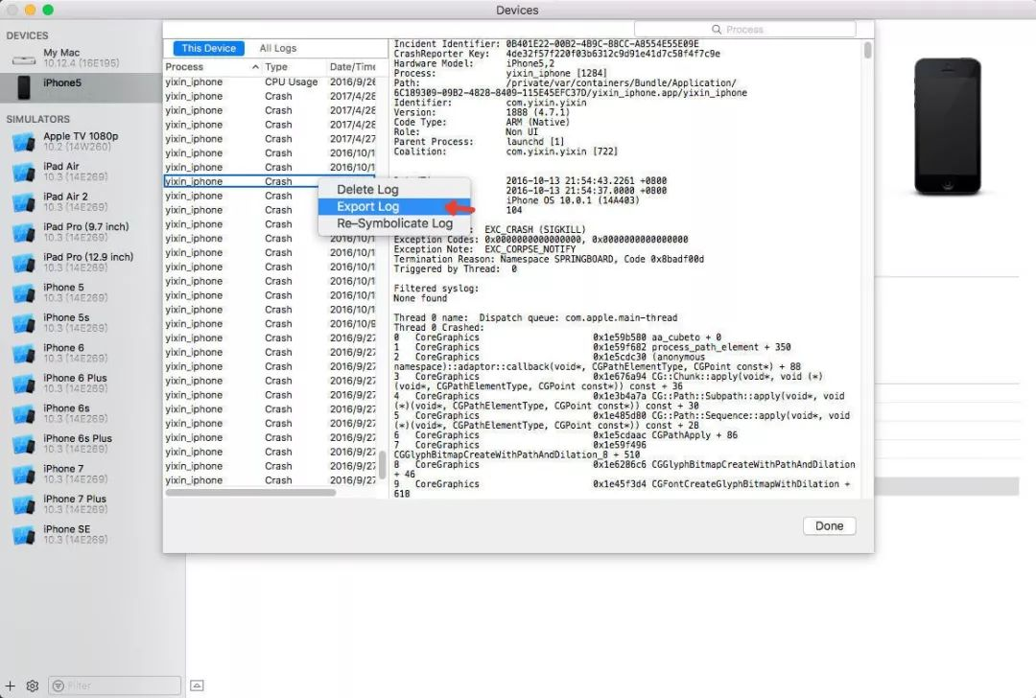Click the iPad Pro (12.9 inch) simulator icon
The width and height of the screenshot is (1036, 698).
click(x=24, y=262)
